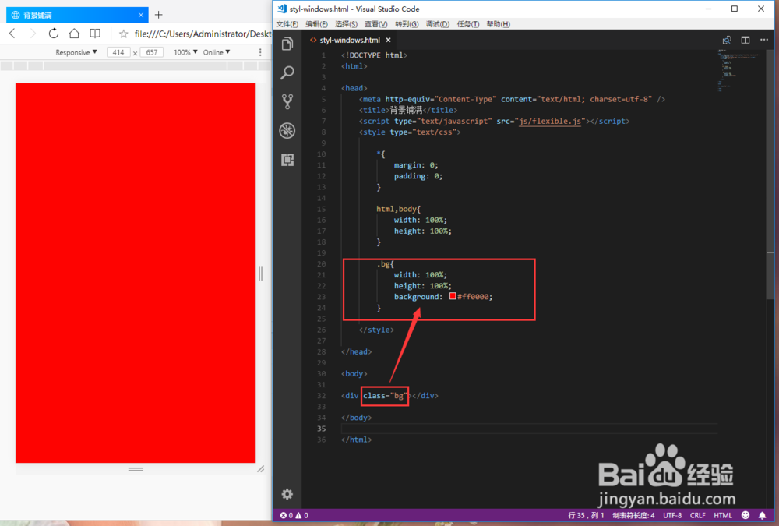Open the 选择(S) menu
This screenshot has height=526, width=779.
click(347, 24)
